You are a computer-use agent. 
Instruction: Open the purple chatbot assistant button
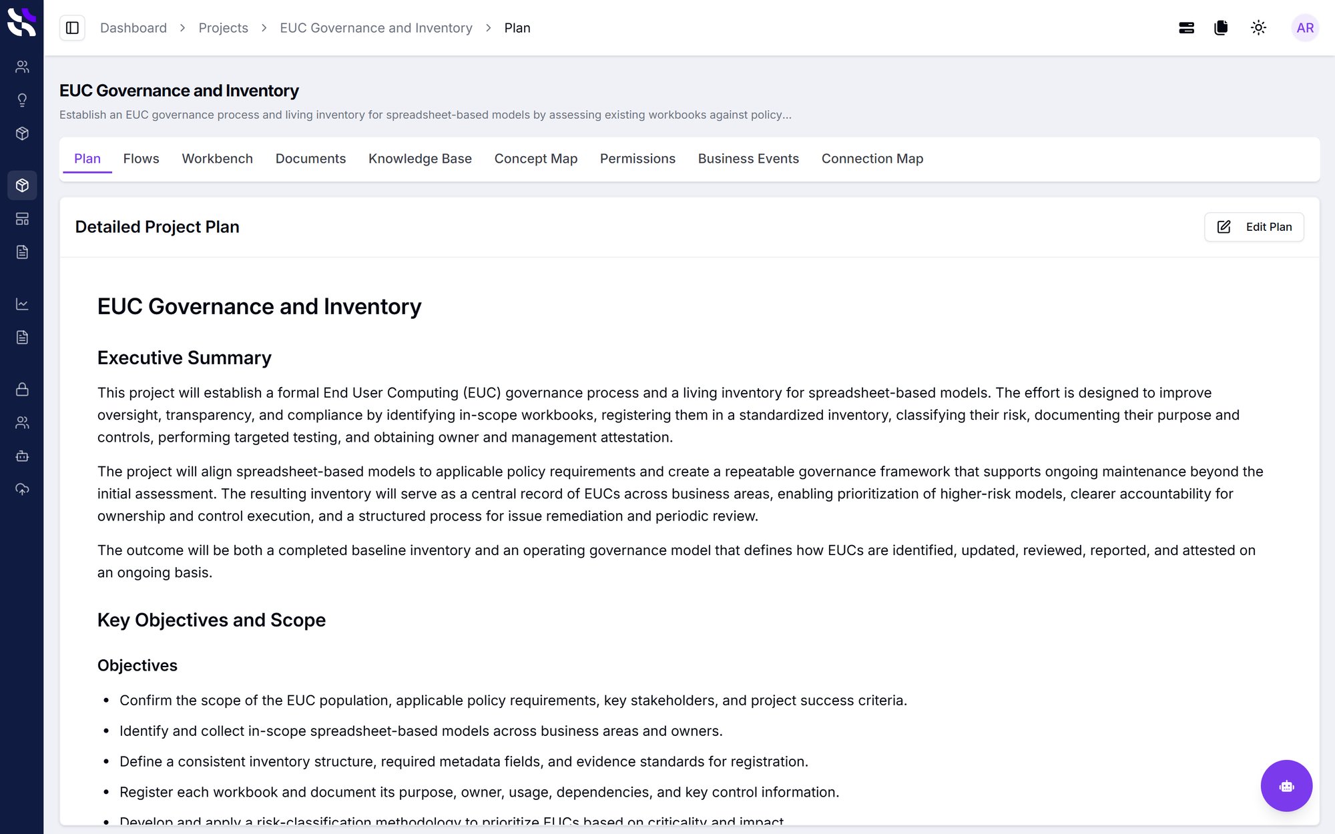click(x=1286, y=786)
